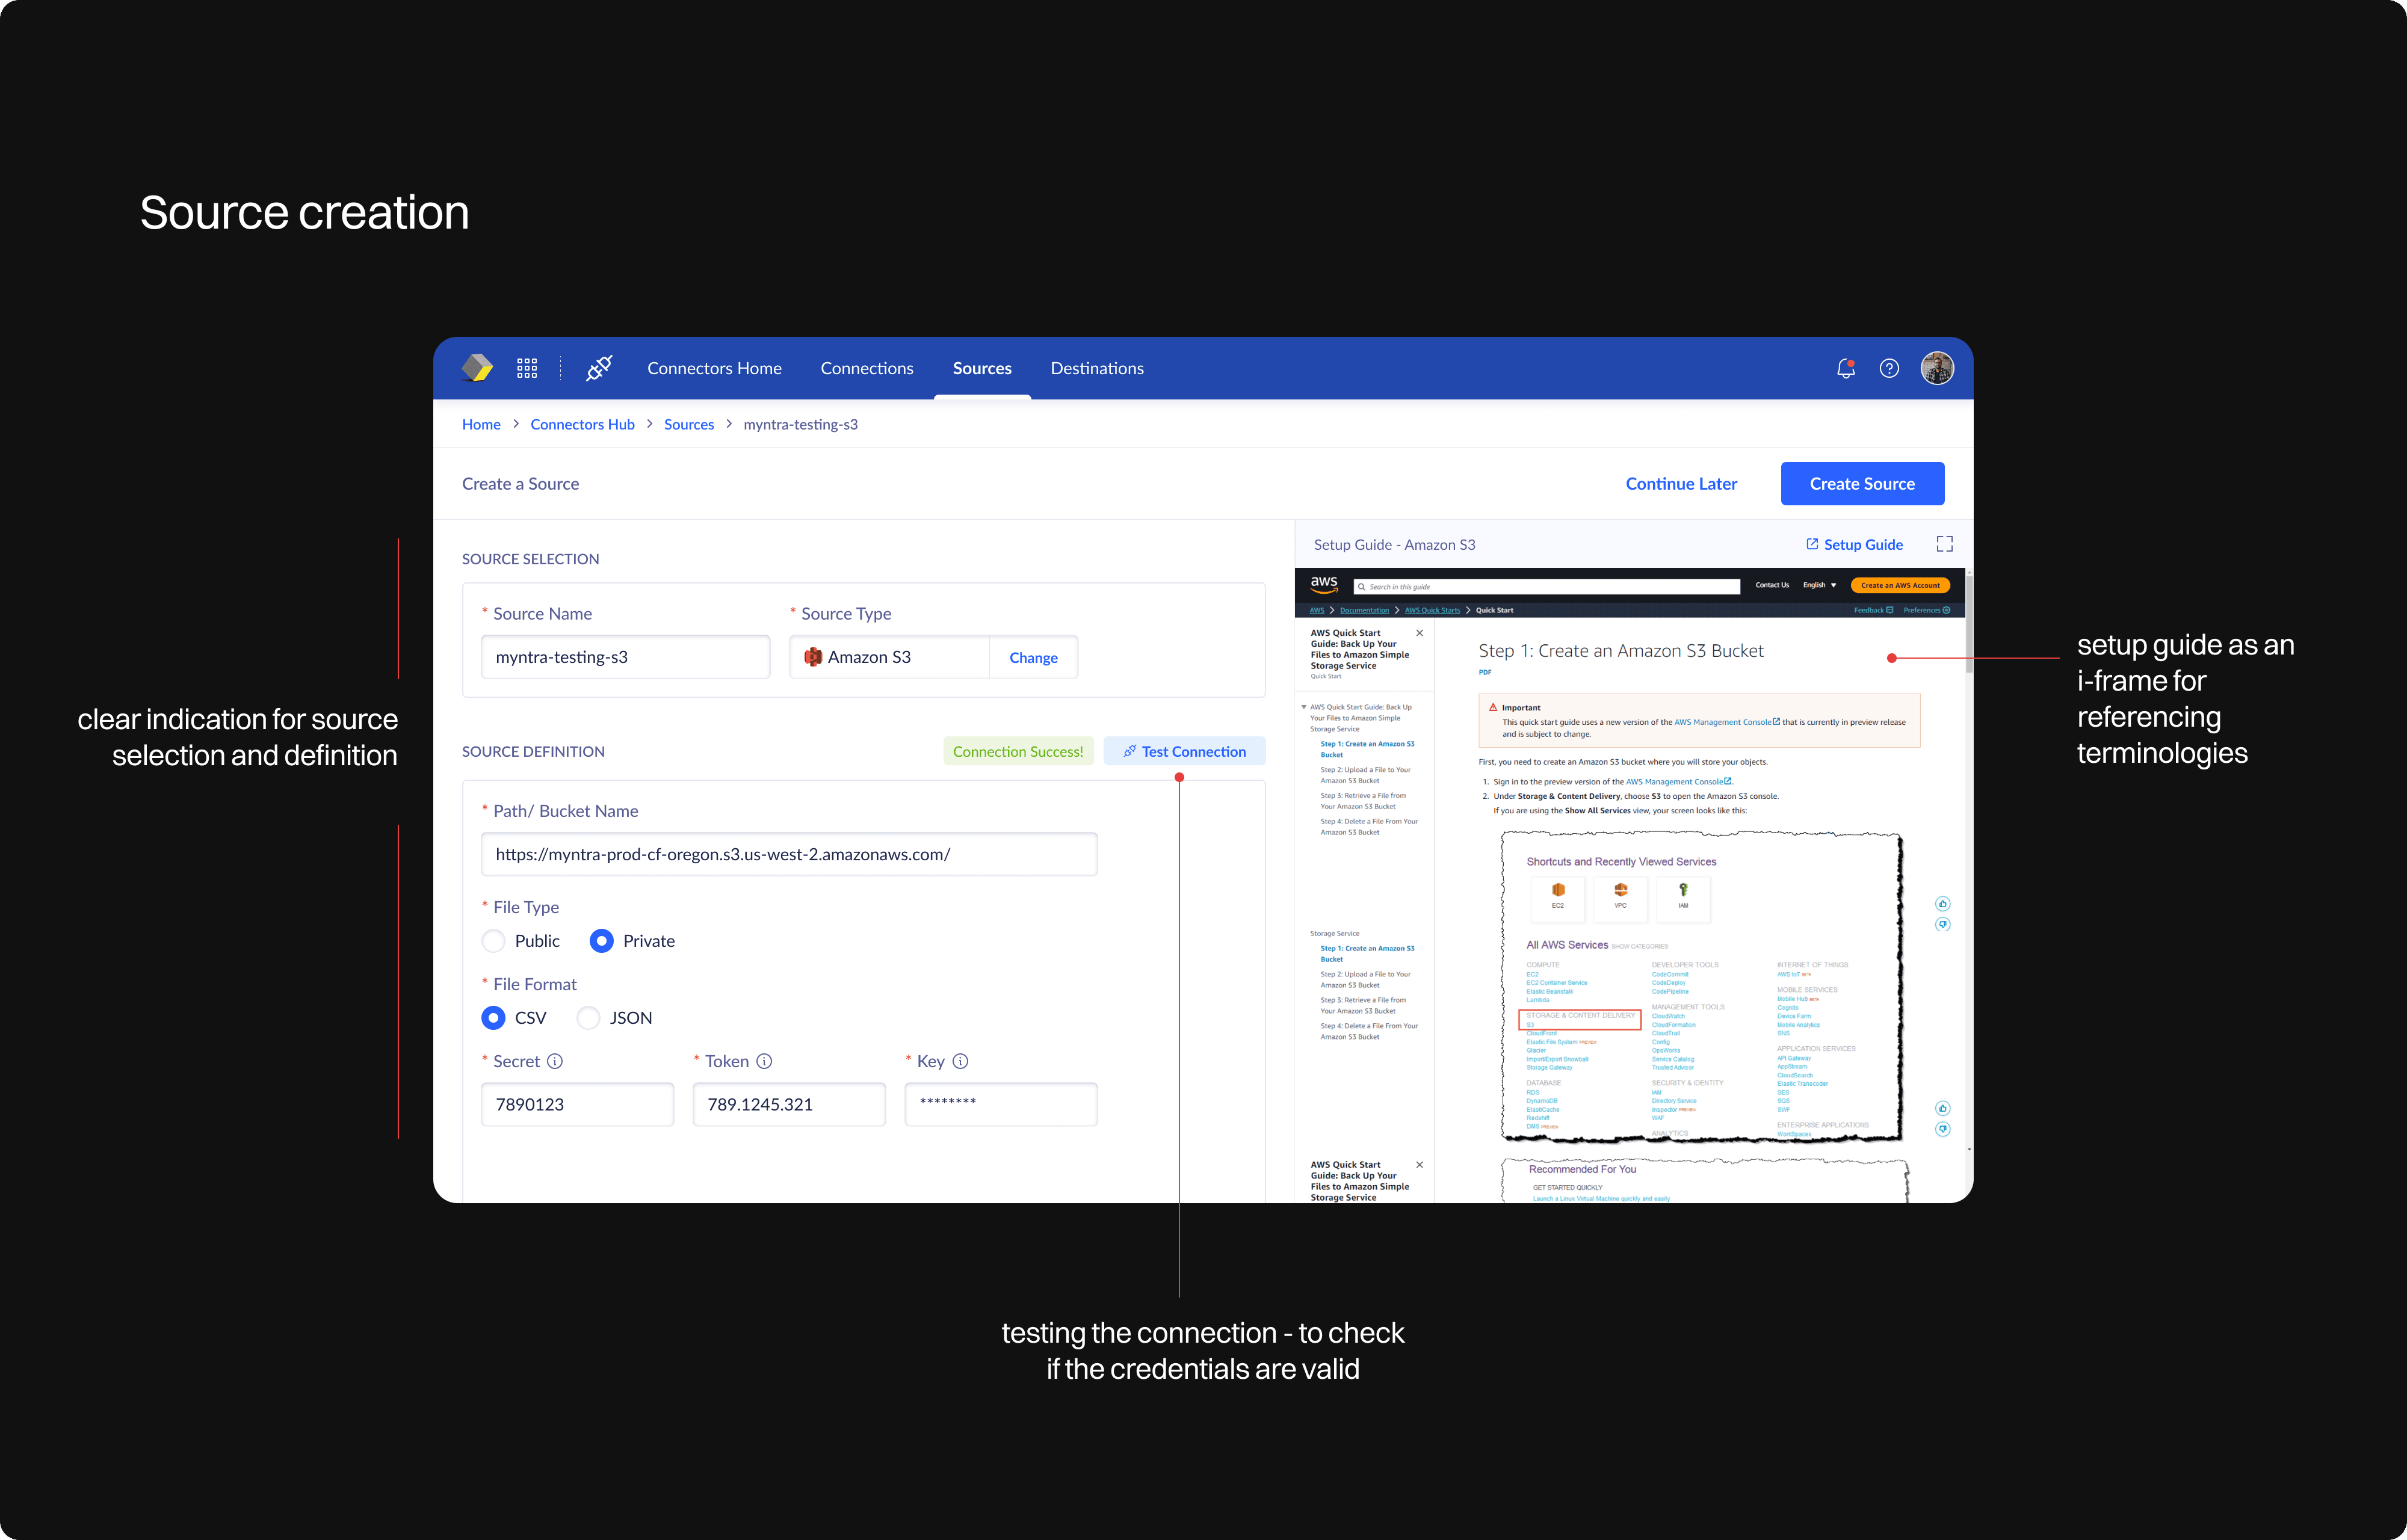The height and width of the screenshot is (1540, 2407).
Task: Click the Path/Bucket Name input field
Action: tap(788, 854)
